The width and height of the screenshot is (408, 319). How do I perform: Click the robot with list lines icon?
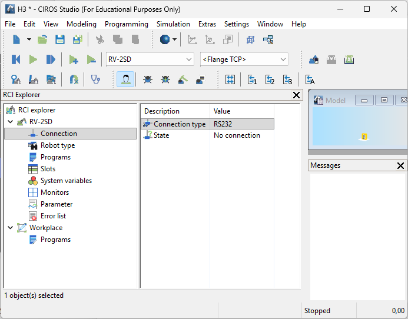[x=201, y=79]
